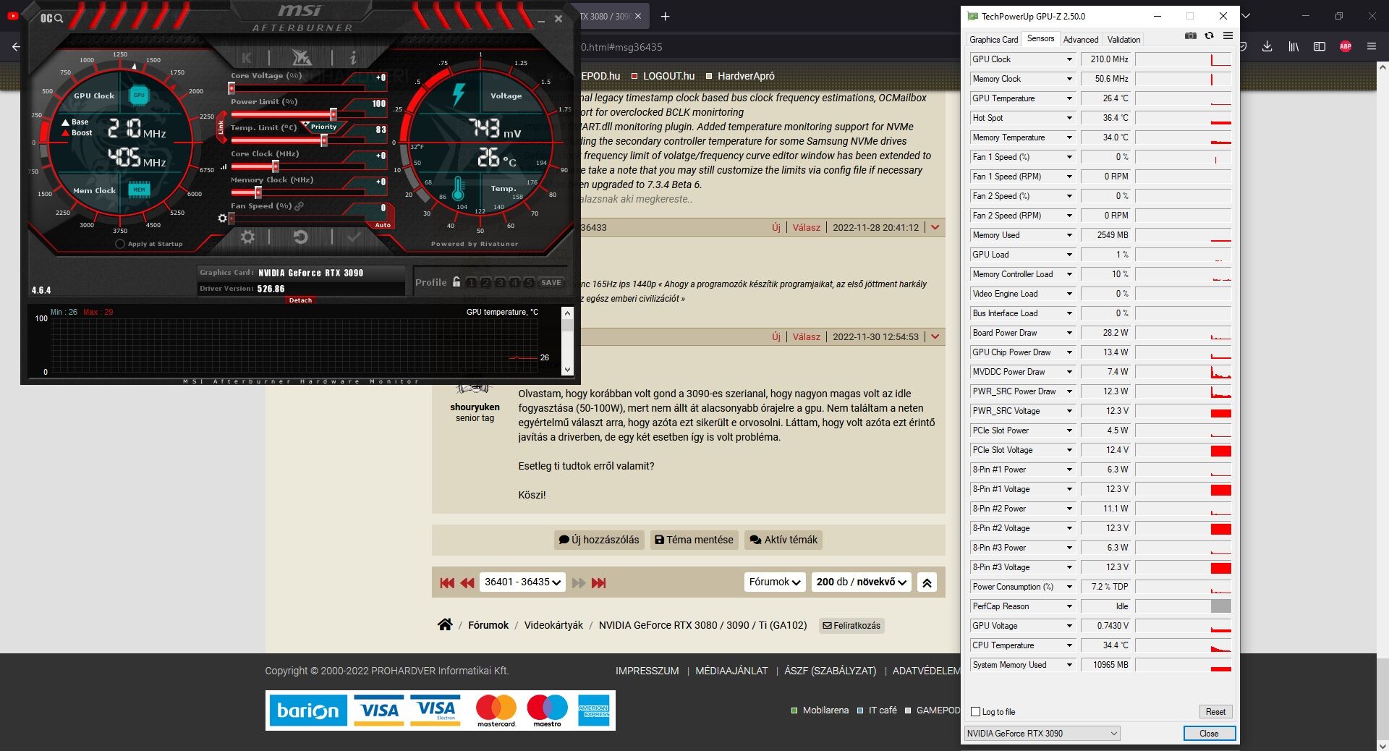Select profile slot 3 in Afterburner

(500, 282)
